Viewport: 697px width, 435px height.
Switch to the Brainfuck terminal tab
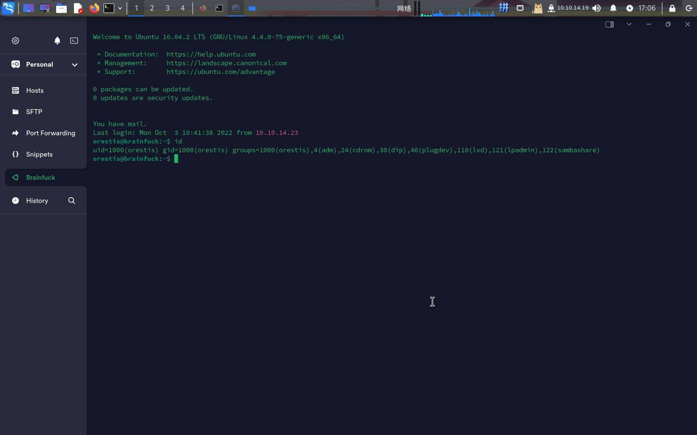45,177
